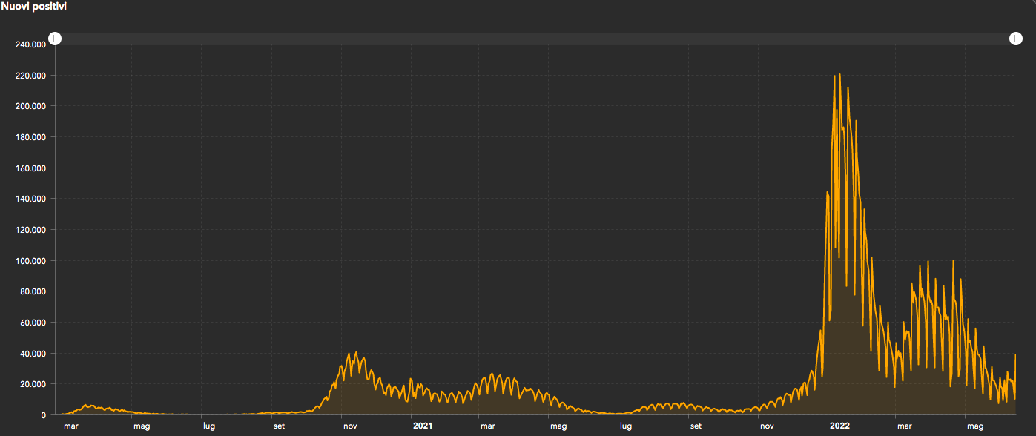The image size is (1036, 436).
Task: Grab the left range slider handle
Action: click(55, 39)
